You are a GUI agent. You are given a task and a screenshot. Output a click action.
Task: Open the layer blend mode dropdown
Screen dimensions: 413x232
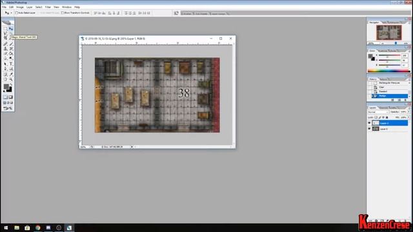pos(378,112)
